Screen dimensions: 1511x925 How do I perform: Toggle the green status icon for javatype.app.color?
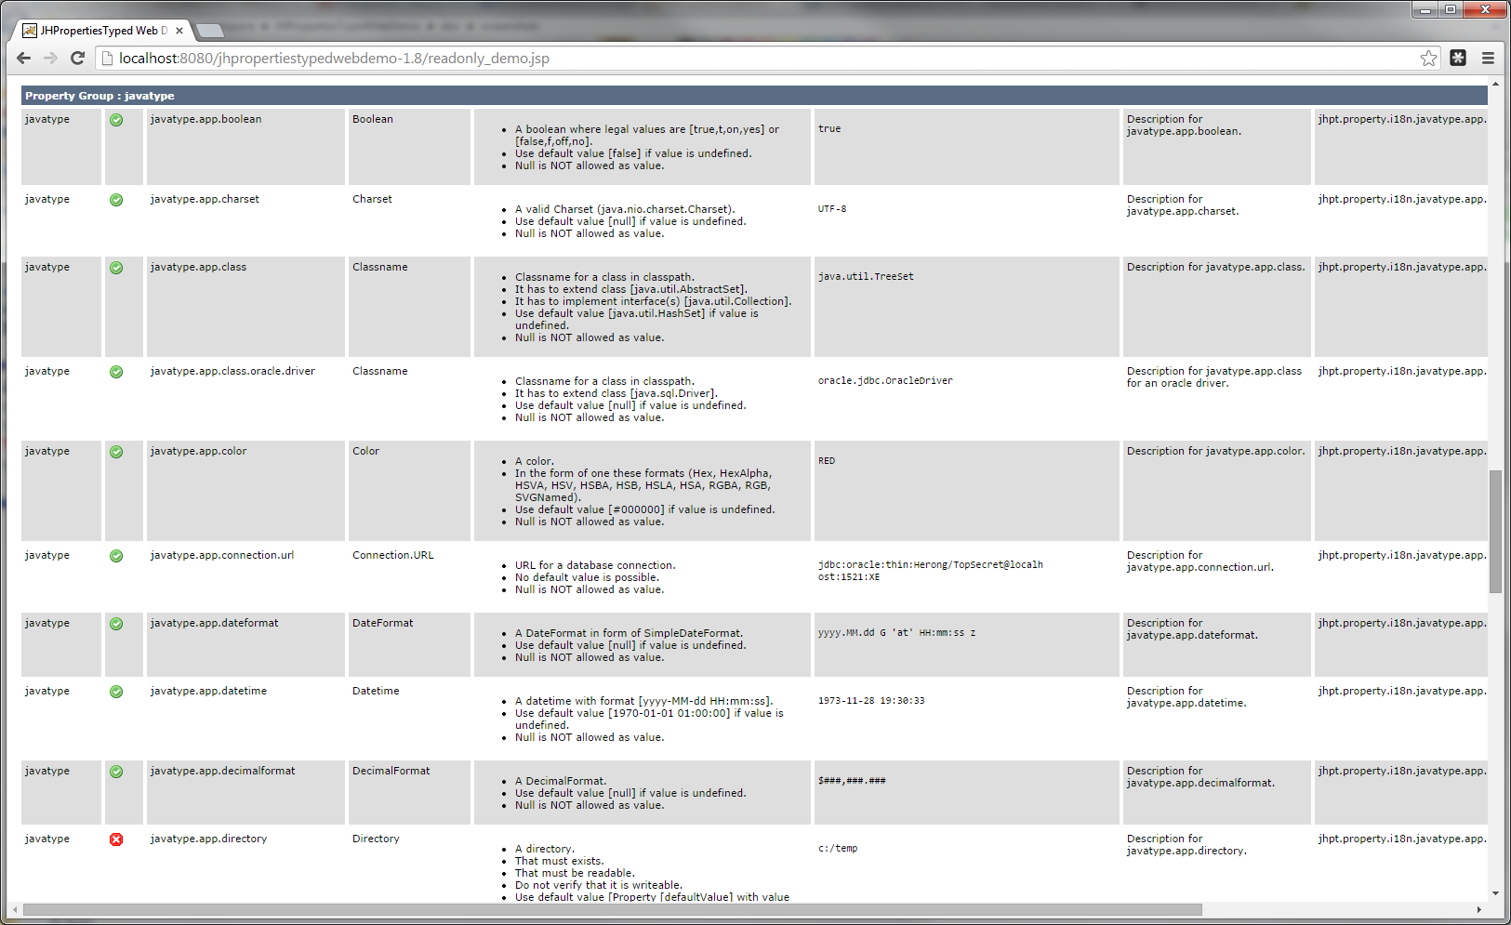point(116,452)
